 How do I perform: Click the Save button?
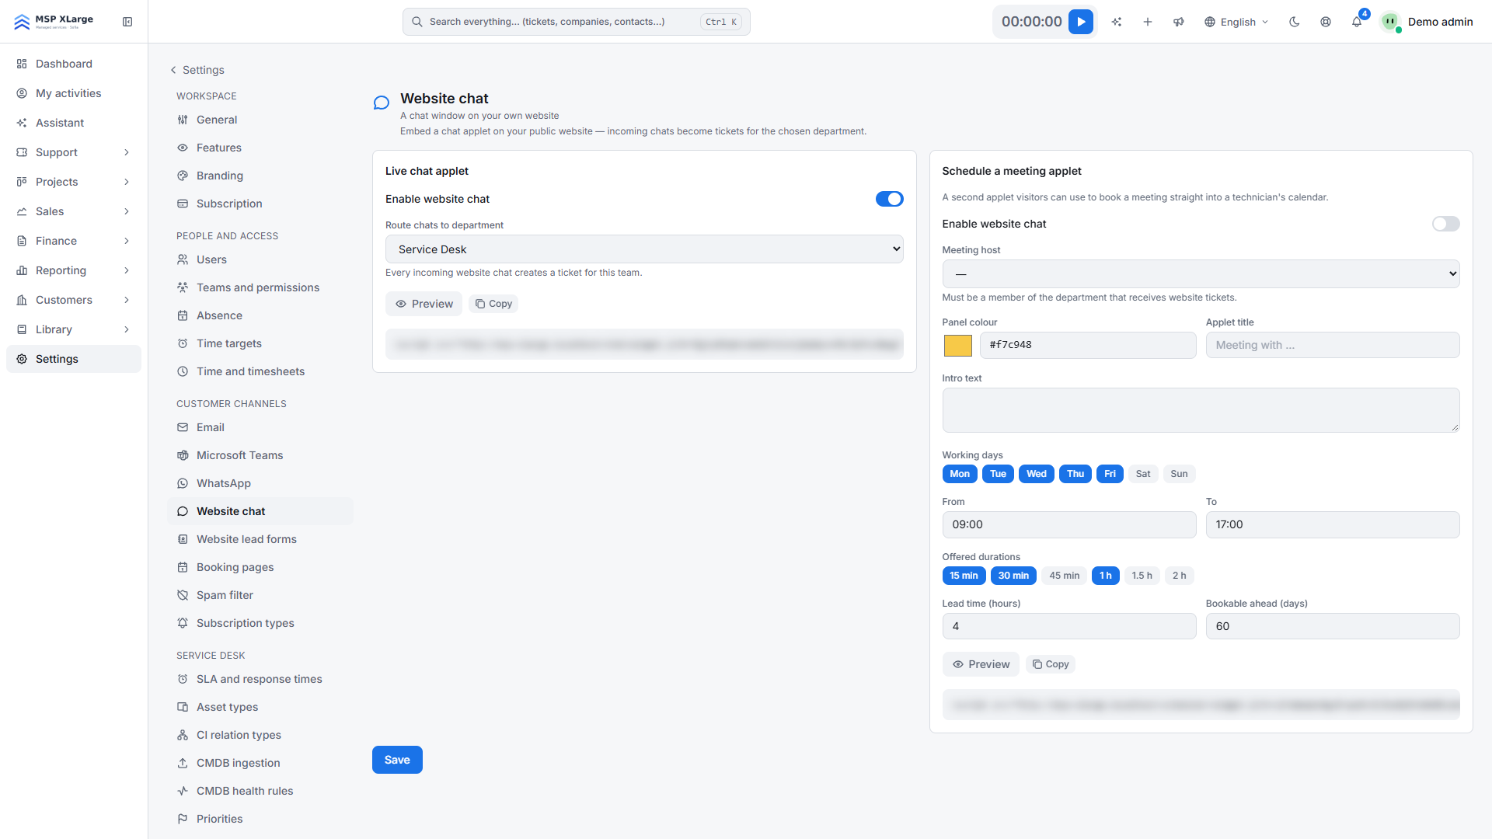[x=397, y=760]
